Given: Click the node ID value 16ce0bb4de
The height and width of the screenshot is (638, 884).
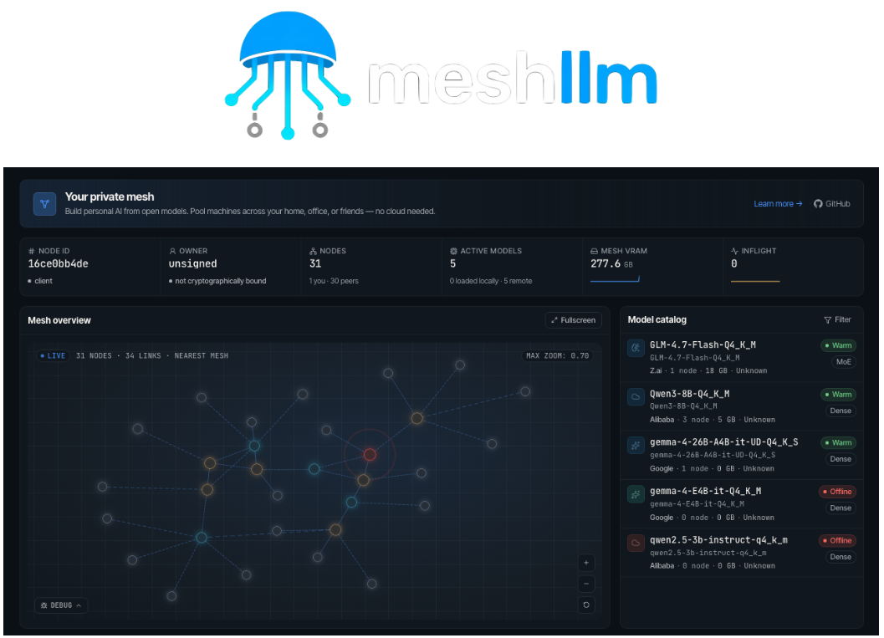Looking at the screenshot, I should [x=58, y=263].
